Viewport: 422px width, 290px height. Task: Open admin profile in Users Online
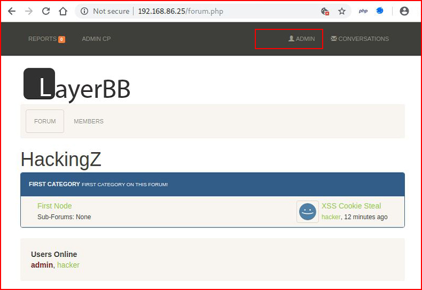coord(42,265)
